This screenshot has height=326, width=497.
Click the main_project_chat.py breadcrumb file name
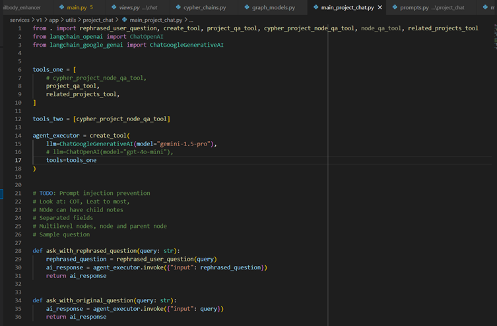pyautogui.click(x=157, y=20)
